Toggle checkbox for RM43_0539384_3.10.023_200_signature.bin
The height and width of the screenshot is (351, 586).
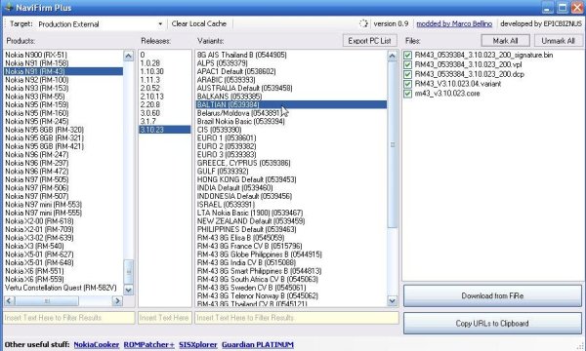point(407,56)
